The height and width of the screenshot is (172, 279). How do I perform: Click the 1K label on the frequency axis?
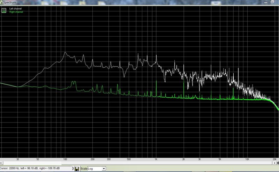click(156, 159)
